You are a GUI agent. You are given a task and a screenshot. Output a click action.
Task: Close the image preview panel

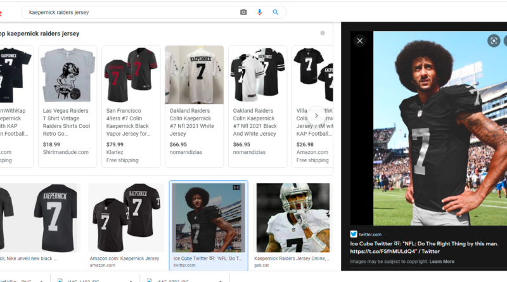[x=360, y=41]
